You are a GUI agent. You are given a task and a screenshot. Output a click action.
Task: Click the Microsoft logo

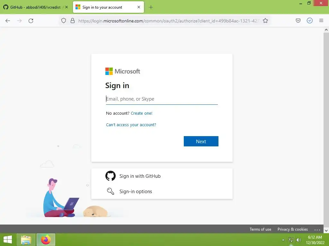coord(122,71)
